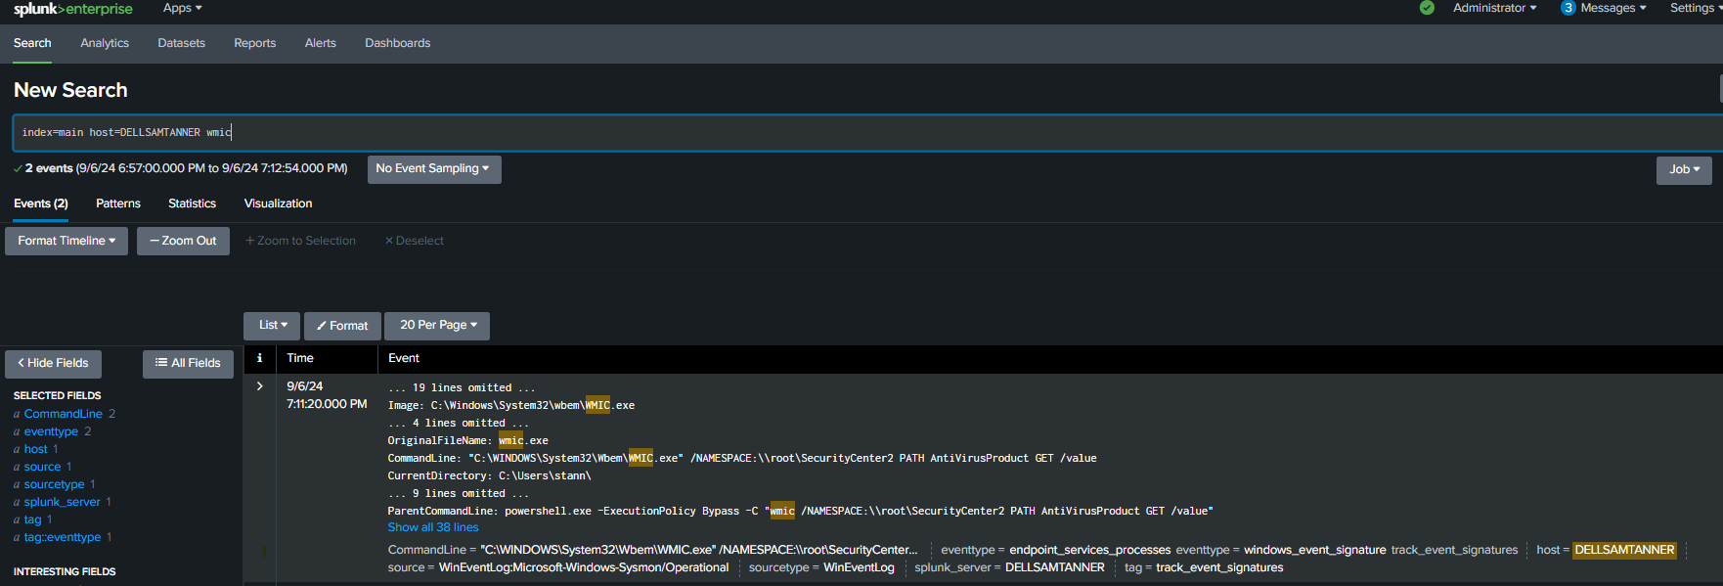Click the Format pencil button
The image size is (1723, 586).
pyautogui.click(x=342, y=326)
